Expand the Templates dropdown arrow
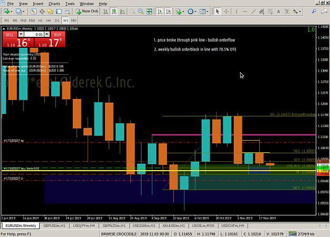Screen dimensions: 330x237 tap(208, 12)
